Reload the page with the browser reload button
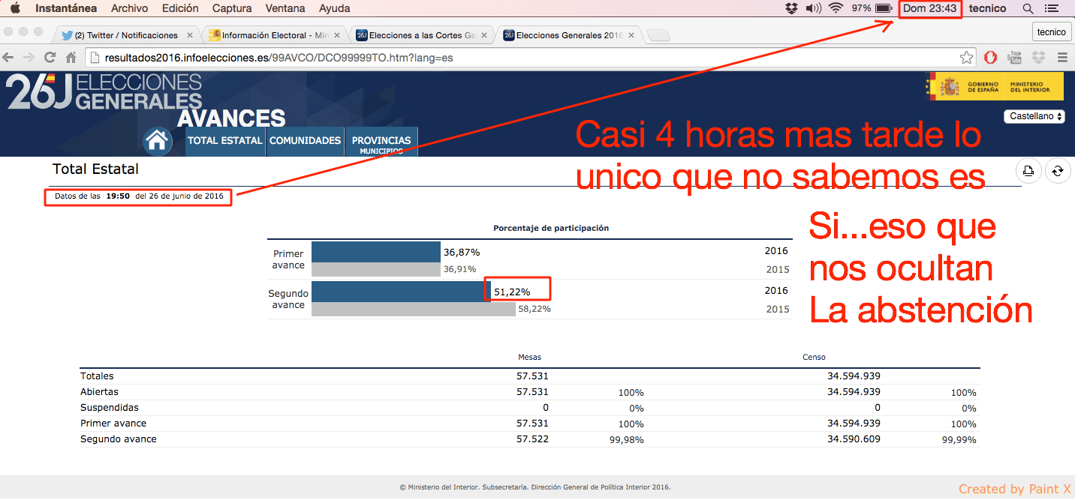The image size is (1075, 500). point(50,58)
